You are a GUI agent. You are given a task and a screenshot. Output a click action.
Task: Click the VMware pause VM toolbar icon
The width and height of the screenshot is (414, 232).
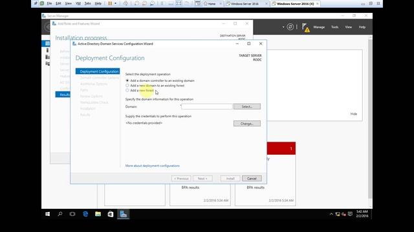[110, 3]
